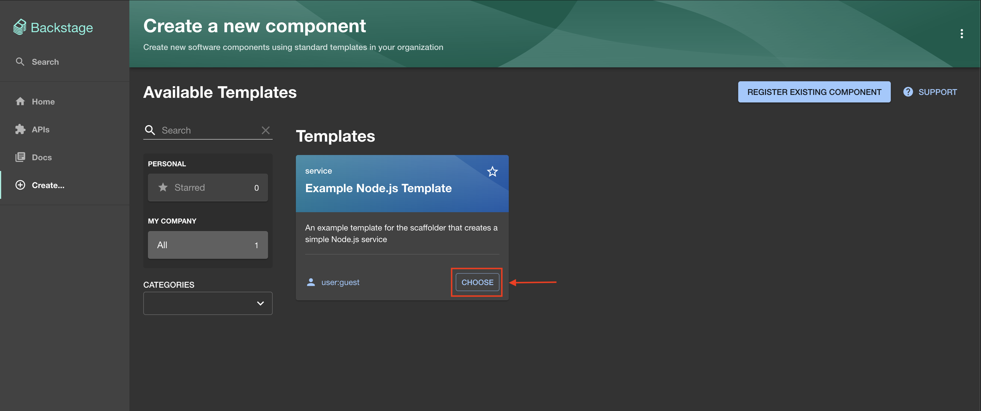Open the APIs puzzle icon page
Viewport: 981px width, 411px height.
[21, 129]
